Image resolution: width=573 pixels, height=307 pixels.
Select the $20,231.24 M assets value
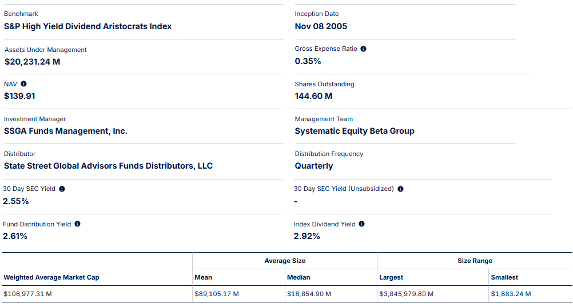pos(32,62)
